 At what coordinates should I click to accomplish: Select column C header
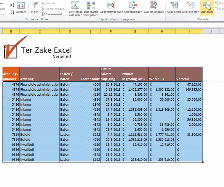coord(40,31)
